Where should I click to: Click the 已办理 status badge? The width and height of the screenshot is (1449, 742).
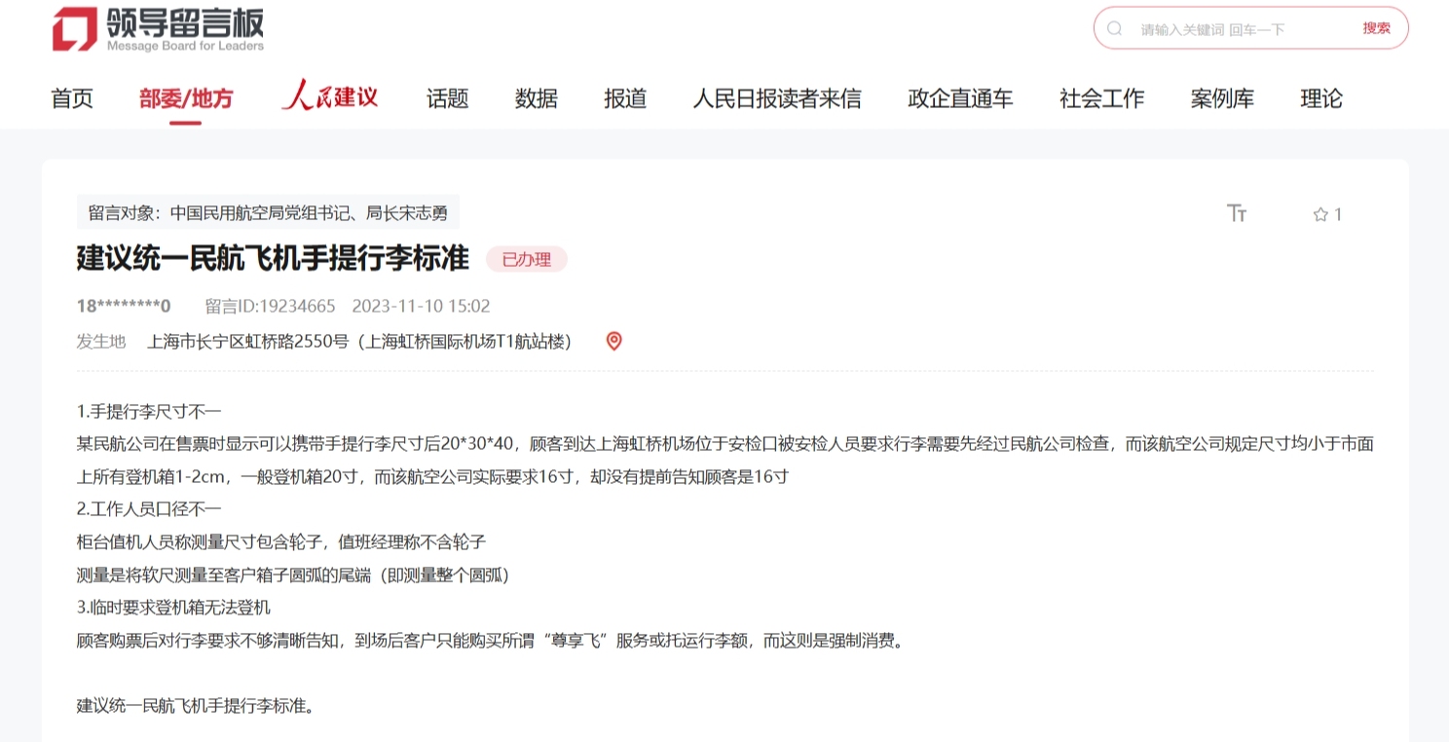526,259
